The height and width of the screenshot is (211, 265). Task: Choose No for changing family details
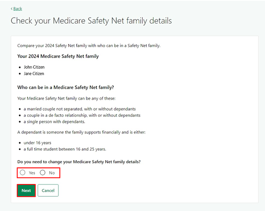[43, 173]
